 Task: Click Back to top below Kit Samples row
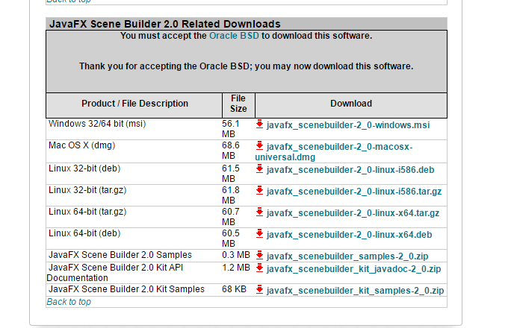point(69,302)
